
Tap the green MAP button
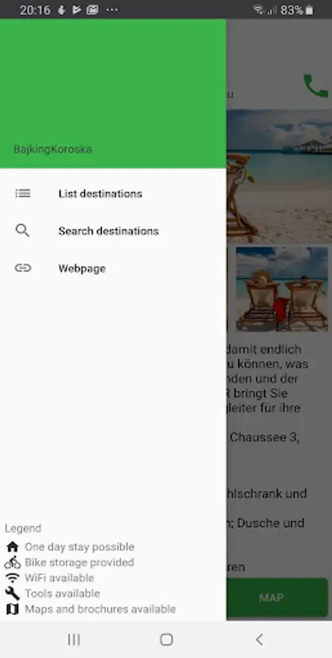coord(277,597)
